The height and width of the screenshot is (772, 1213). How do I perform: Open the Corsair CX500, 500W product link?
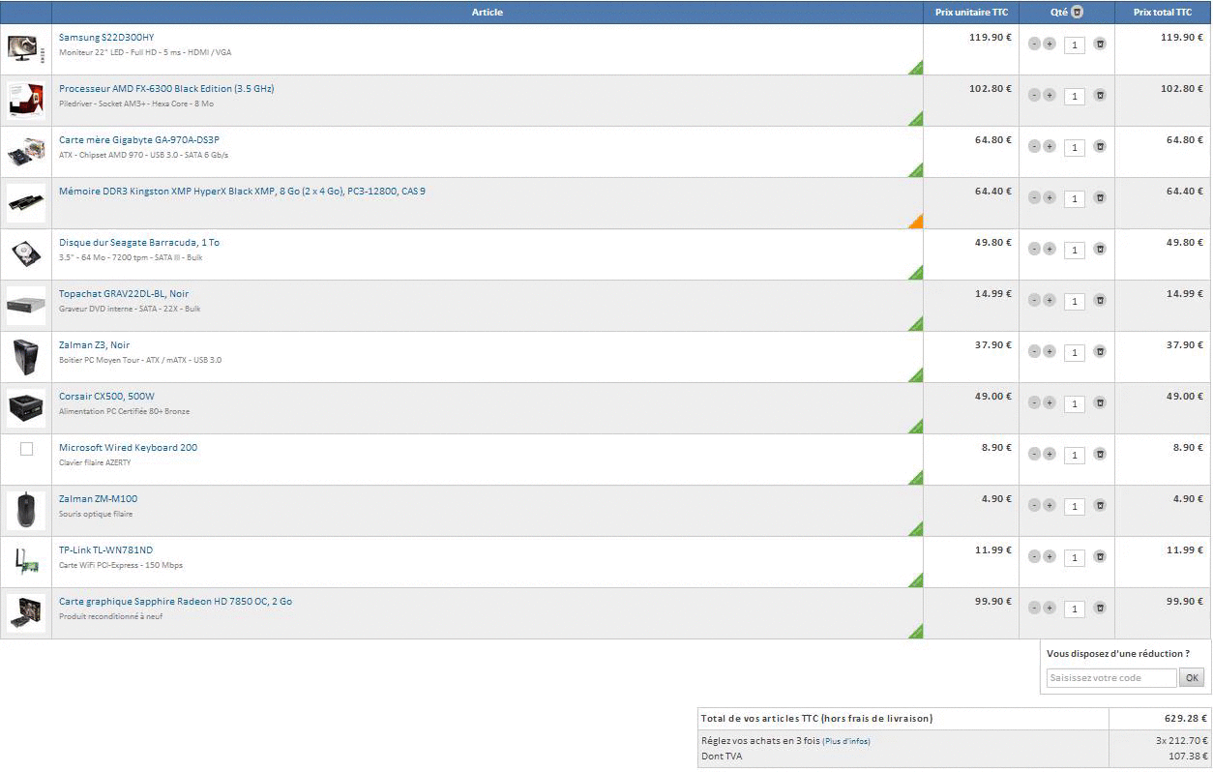point(106,397)
